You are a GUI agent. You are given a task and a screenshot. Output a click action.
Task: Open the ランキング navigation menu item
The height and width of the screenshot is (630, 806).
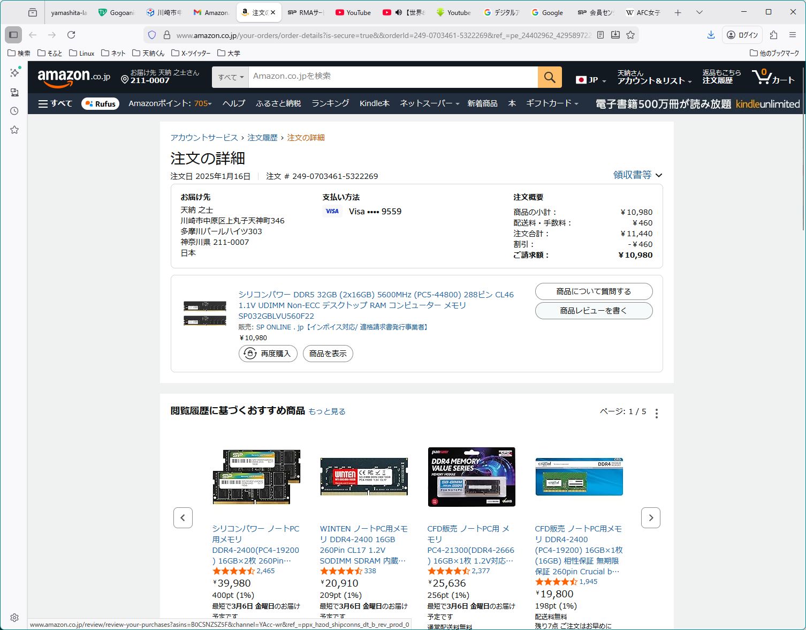[330, 103]
